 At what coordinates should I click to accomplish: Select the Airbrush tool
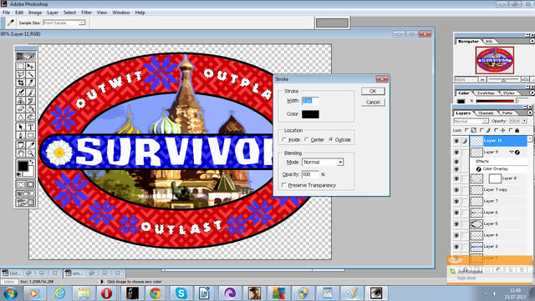click(x=21, y=93)
